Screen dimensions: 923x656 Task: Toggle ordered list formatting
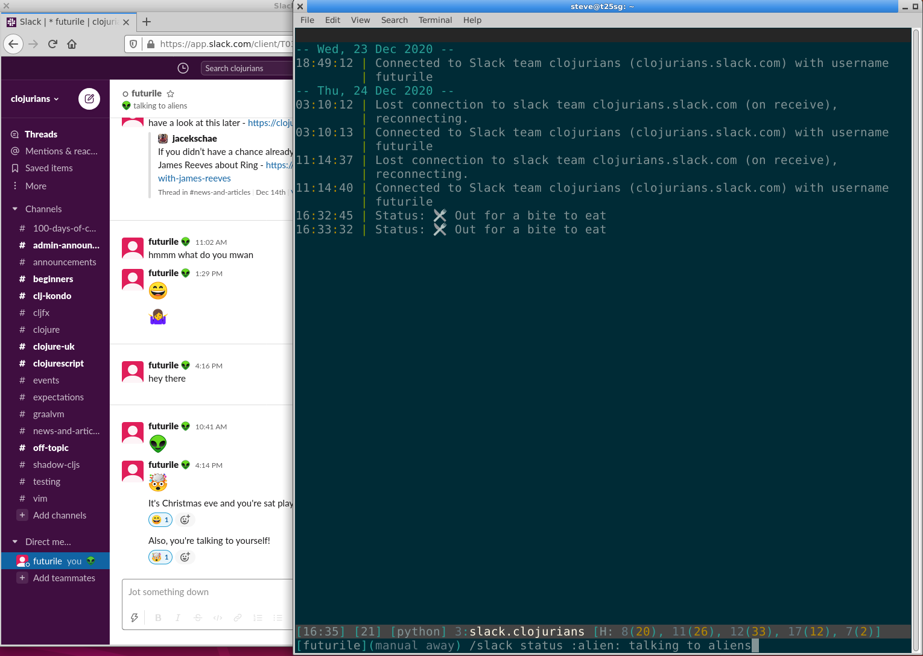point(258,617)
